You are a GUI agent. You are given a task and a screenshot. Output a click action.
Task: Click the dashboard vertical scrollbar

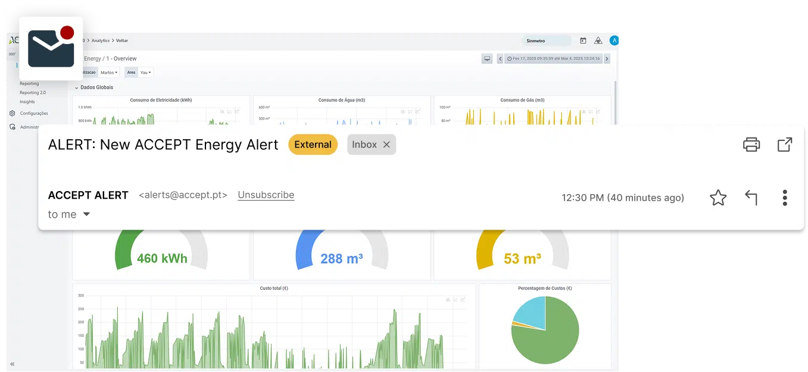(615, 104)
